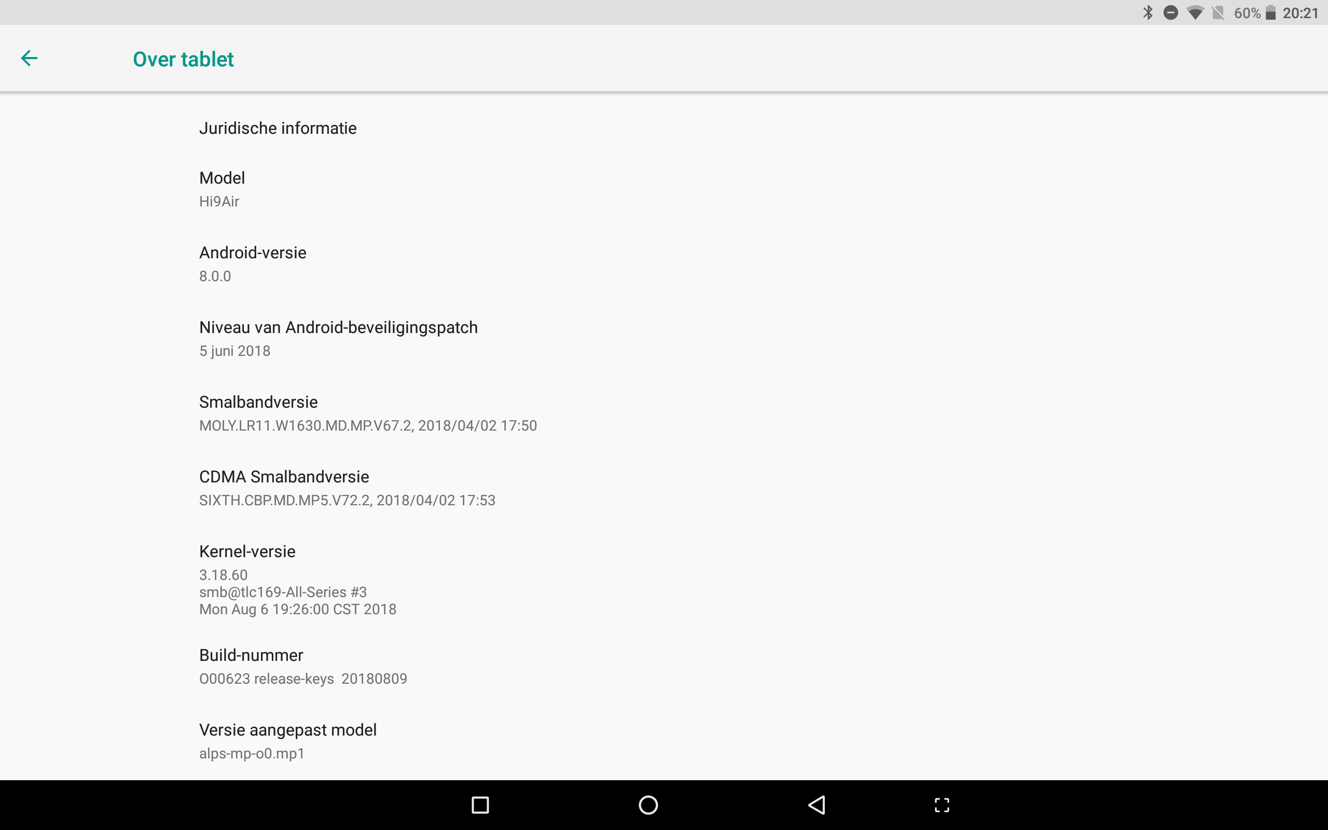Tap the CDMA Smalbandversie entry
The width and height of the screenshot is (1328, 830).
664,488
